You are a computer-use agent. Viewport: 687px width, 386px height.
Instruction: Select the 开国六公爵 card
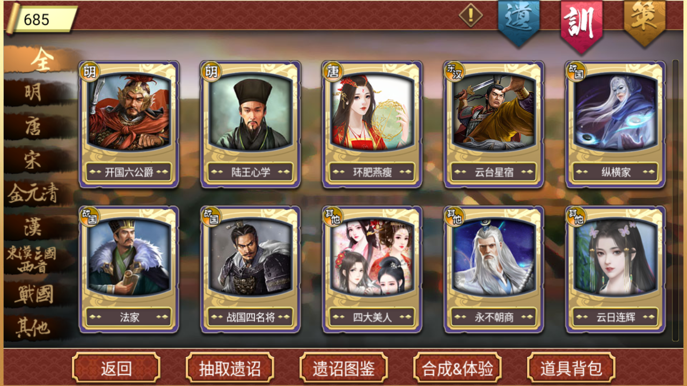129,124
